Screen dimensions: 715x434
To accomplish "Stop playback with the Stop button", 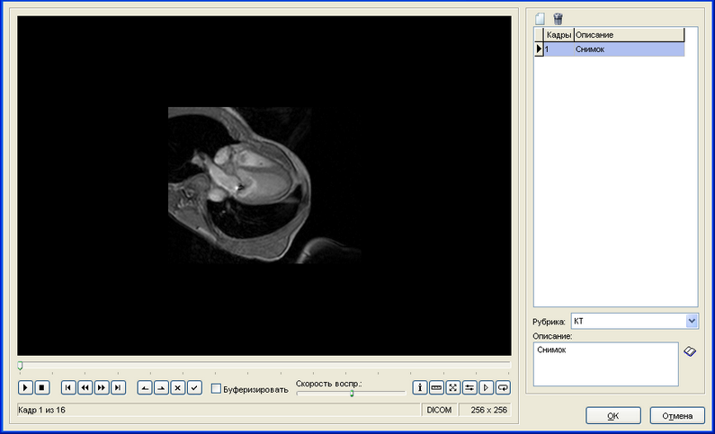I will pos(42,387).
